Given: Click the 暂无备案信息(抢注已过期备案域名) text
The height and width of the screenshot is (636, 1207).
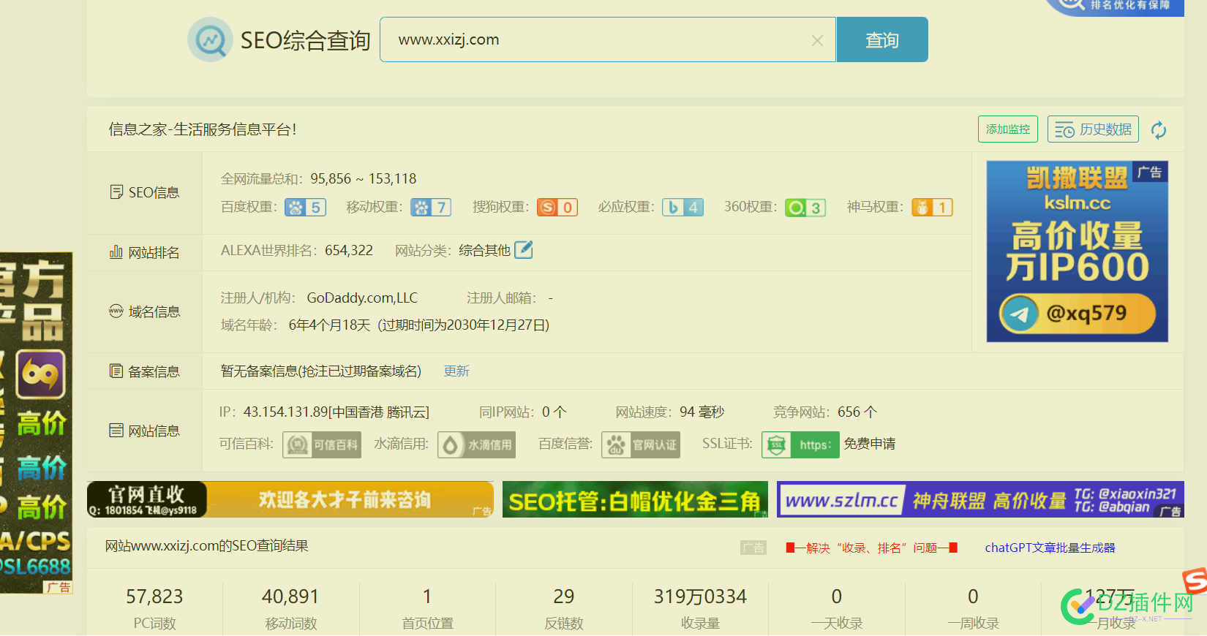Looking at the screenshot, I should click(321, 371).
